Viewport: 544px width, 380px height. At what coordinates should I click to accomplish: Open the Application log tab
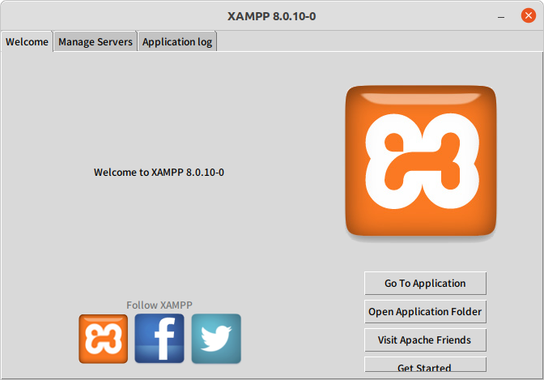(177, 41)
